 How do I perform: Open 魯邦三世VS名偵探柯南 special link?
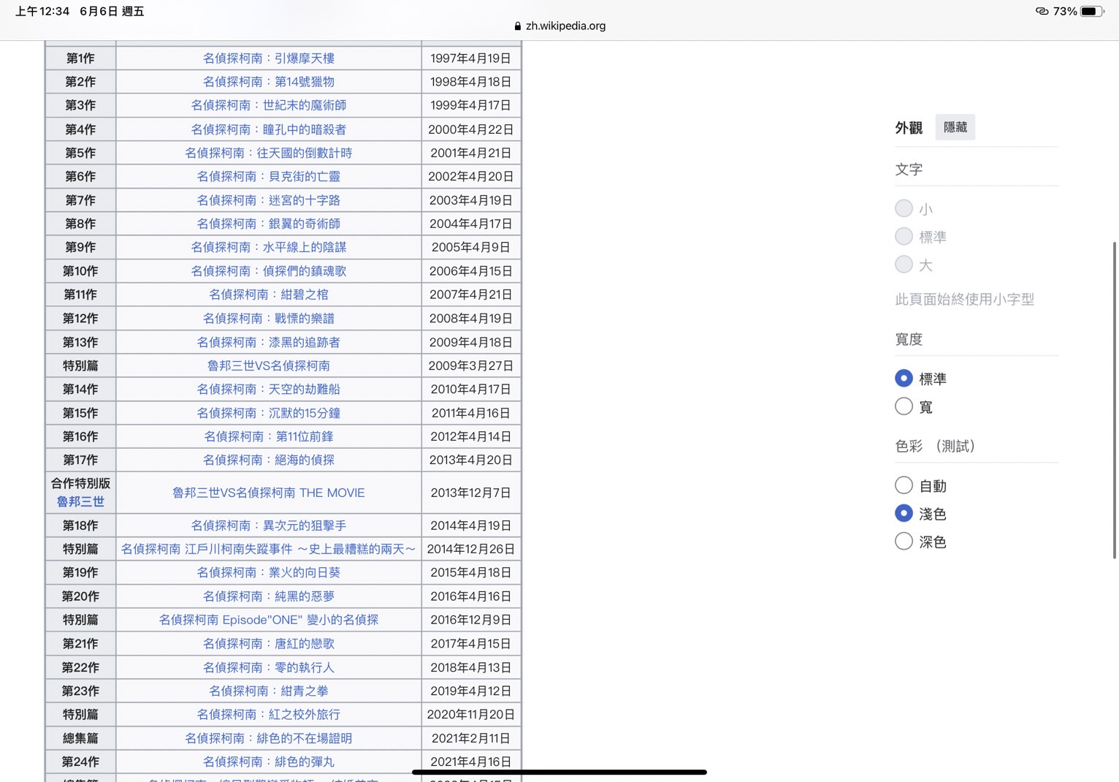(269, 365)
